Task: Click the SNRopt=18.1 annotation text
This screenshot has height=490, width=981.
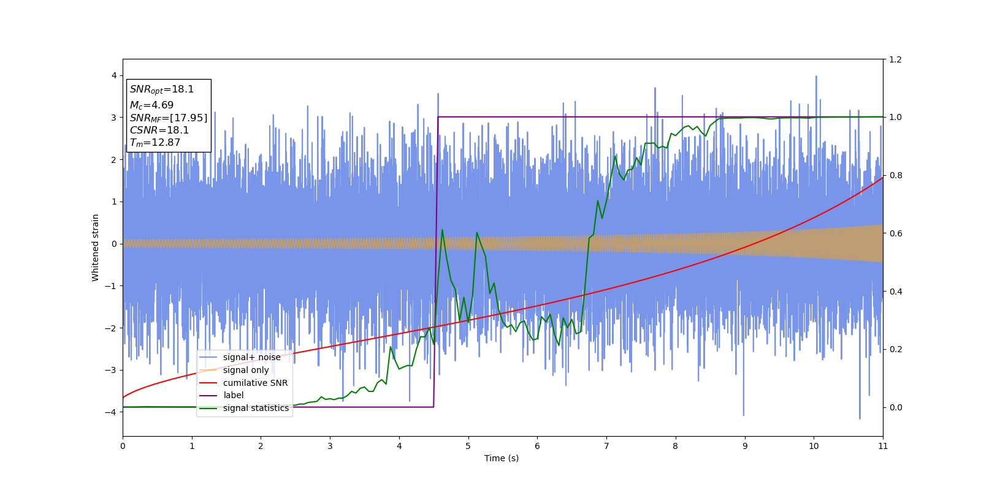Action: pyautogui.click(x=162, y=89)
